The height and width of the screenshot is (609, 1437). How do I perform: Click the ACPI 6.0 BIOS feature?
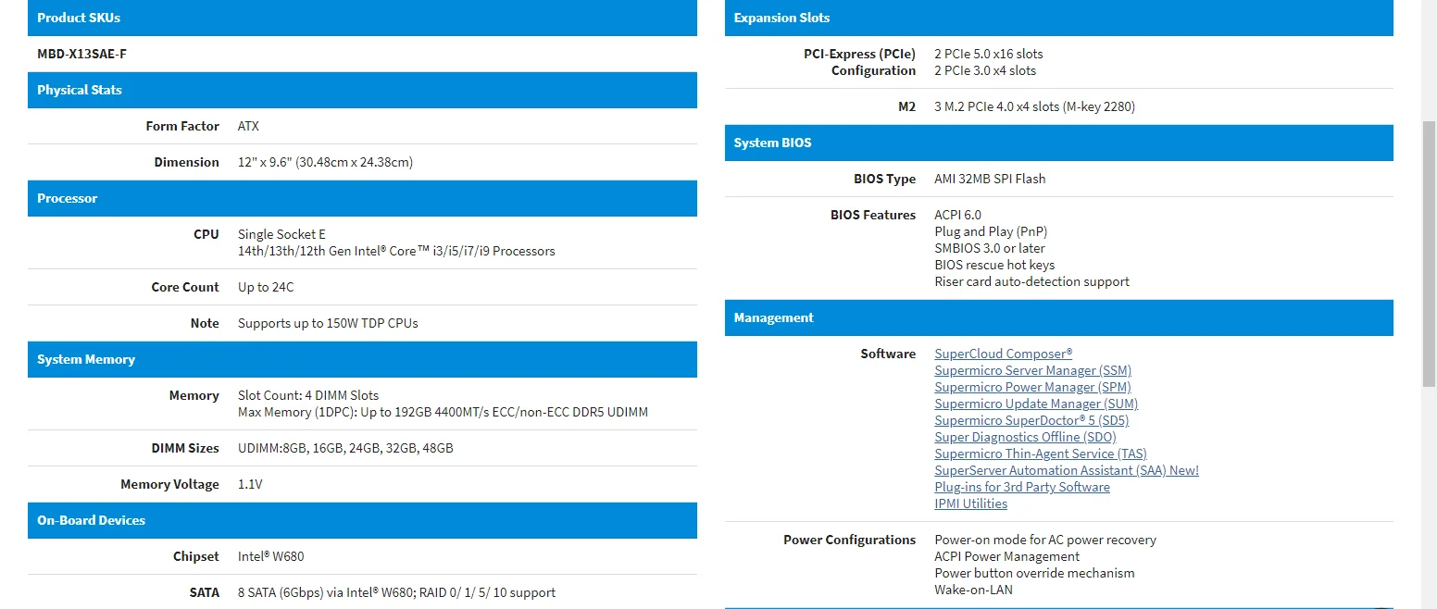pyautogui.click(x=957, y=215)
